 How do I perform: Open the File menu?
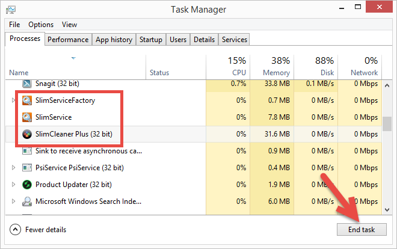point(14,25)
